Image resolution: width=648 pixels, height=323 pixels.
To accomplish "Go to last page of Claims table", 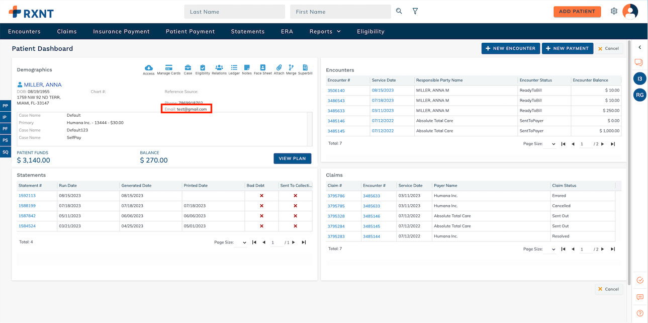I will point(613,249).
